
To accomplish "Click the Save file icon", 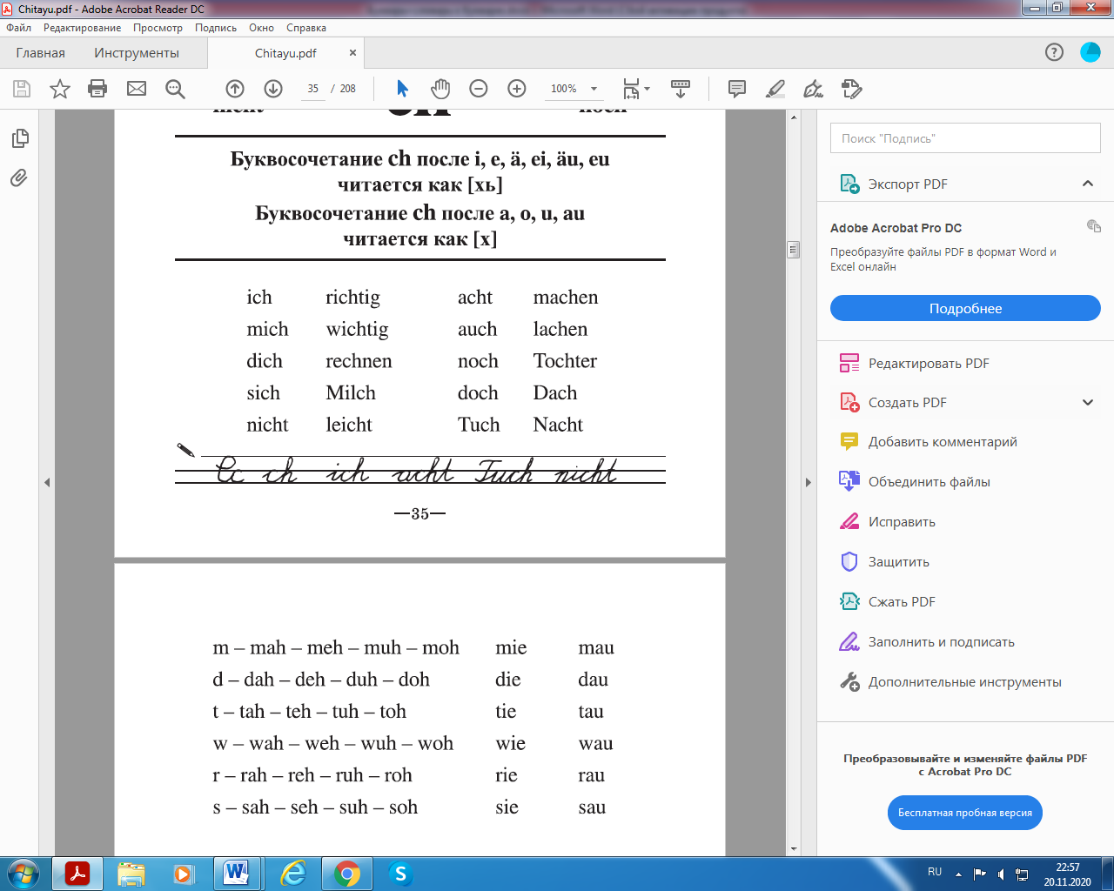I will pos(22,89).
